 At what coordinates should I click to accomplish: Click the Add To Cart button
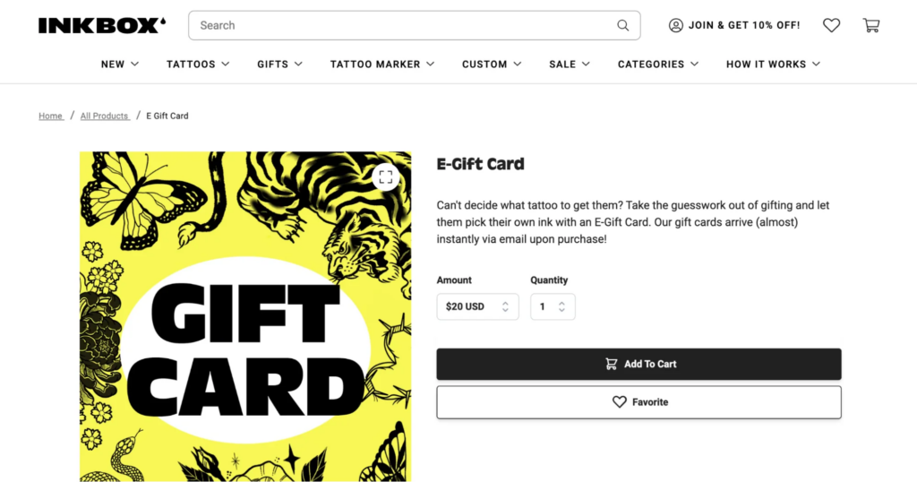[x=638, y=364]
